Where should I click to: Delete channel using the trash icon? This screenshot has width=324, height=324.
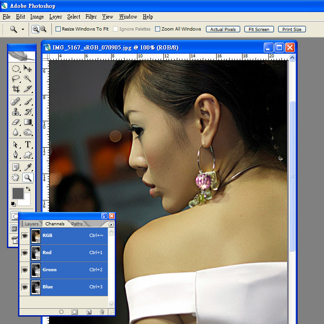point(102,312)
